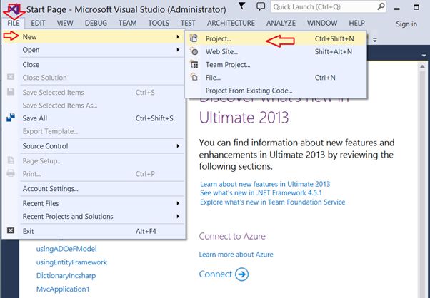The width and height of the screenshot is (430, 298).
Task: Click 'Explore what's new in Team Foundation Service'
Action: [272, 202]
